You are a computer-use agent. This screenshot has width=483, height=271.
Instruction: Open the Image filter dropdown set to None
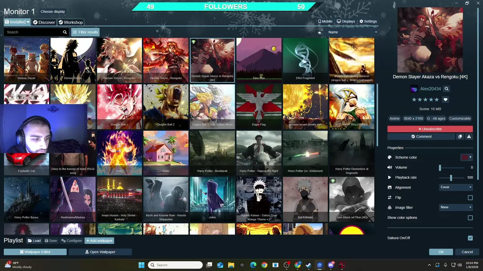[x=456, y=207]
